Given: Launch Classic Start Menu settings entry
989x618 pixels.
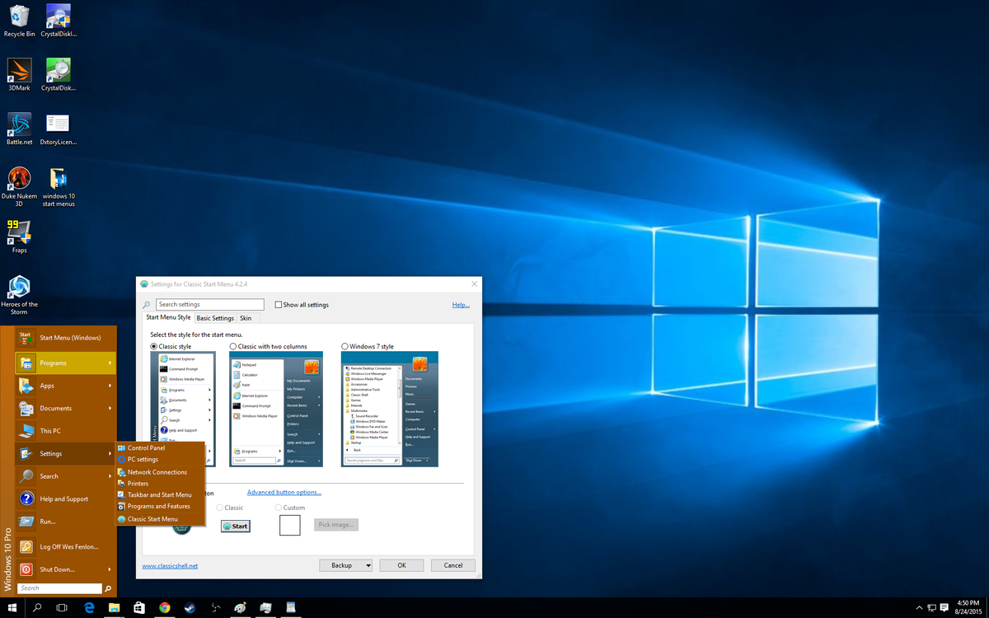Looking at the screenshot, I should [152, 520].
